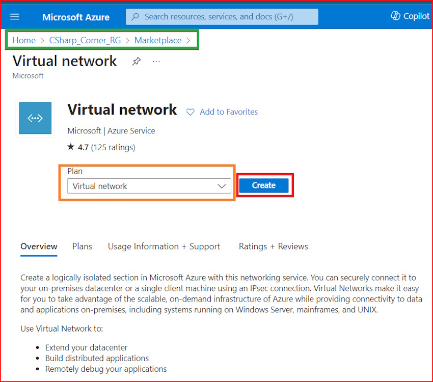433x382 pixels.
Task: Toggle the pin state of this page
Action: (x=136, y=61)
